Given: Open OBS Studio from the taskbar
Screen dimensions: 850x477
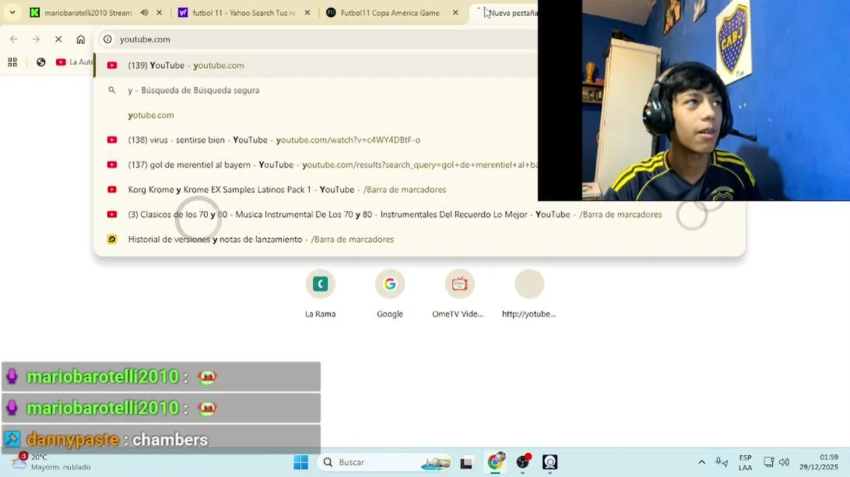Looking at the screenshot, I should pos(523,462).
